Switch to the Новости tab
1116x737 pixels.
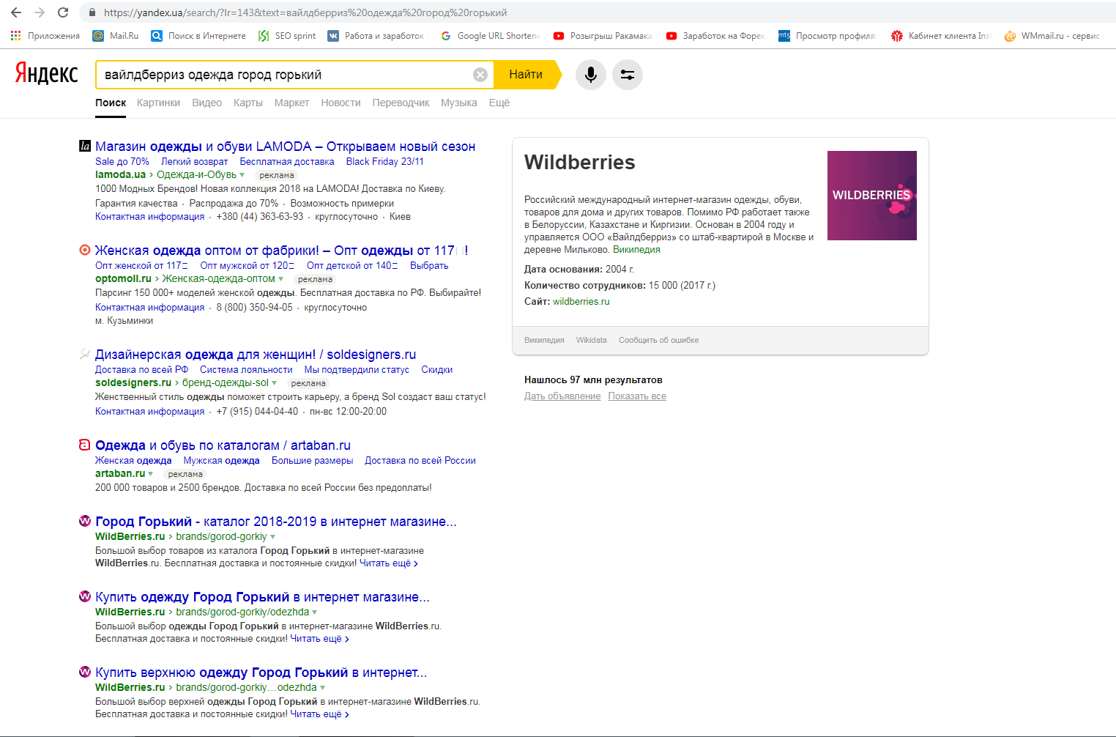(x=341, y=103)
